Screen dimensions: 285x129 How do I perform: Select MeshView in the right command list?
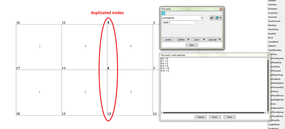click(x=272, y=4)
